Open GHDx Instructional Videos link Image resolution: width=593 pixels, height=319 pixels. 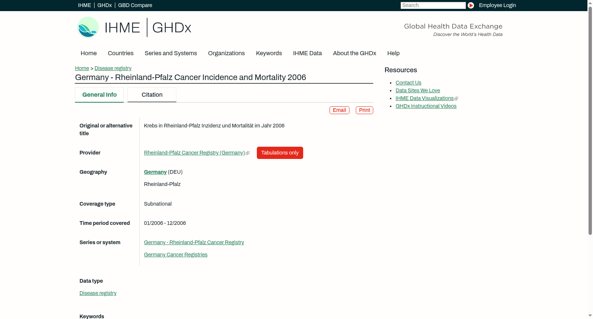click(x=426, y=106)
